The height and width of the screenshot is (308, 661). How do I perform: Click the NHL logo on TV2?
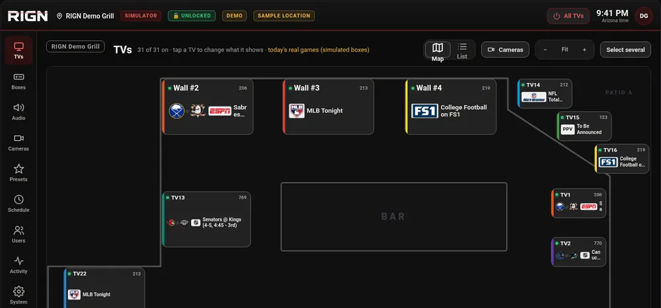585,255
